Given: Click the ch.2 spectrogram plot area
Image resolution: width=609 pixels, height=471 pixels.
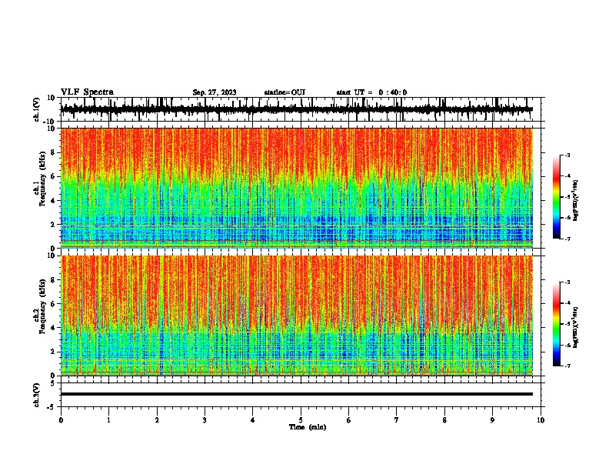Looking at the screenshot, I should tap(297, 316).
